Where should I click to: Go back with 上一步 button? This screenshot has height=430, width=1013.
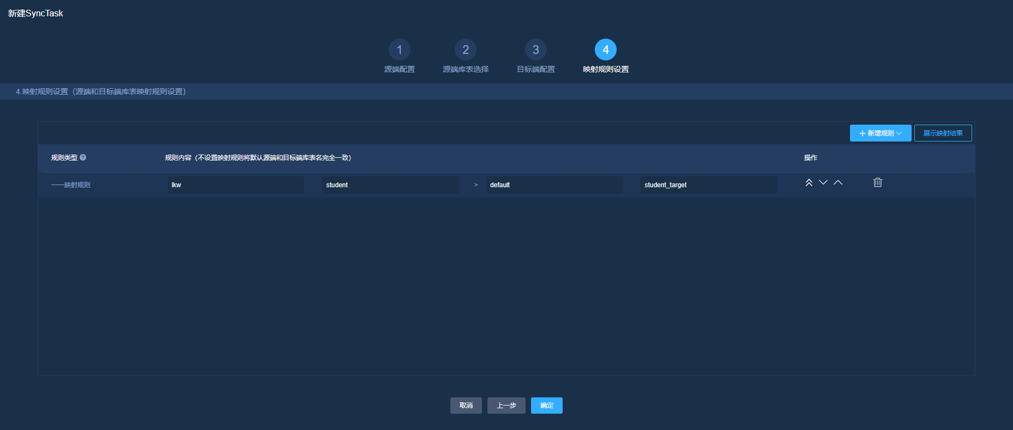click(x=506, y=406)
